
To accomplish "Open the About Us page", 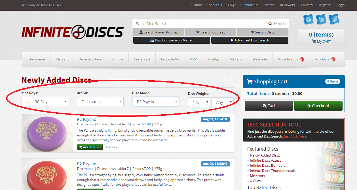I will [x=215, y=5].
